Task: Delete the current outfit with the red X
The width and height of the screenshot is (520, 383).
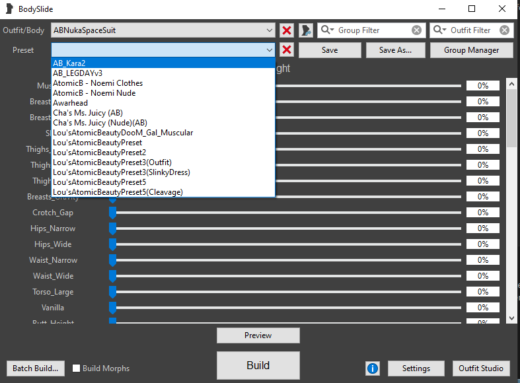Action: coord(287,30)
